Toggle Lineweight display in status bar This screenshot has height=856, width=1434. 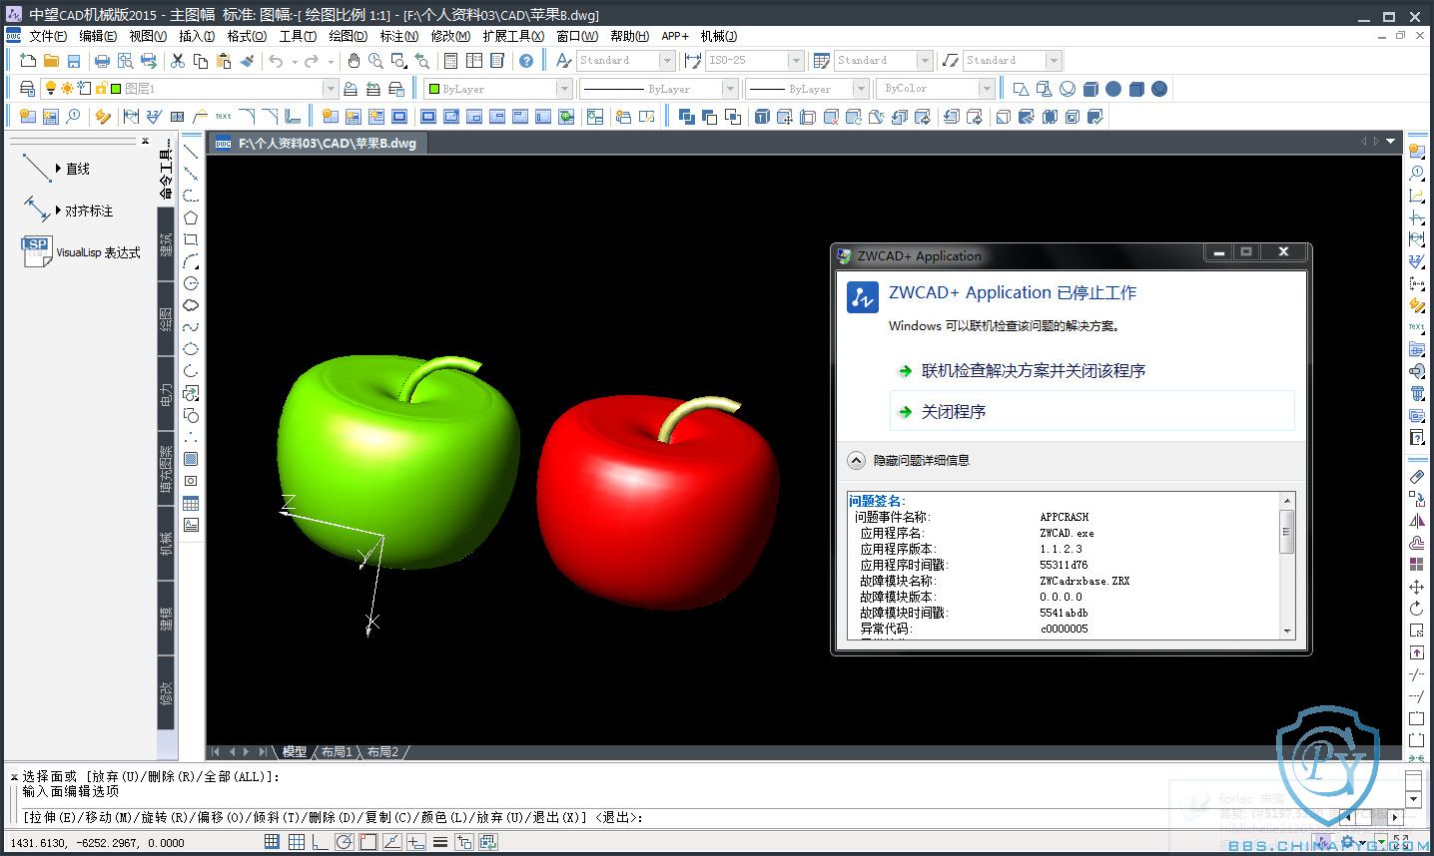439,842
